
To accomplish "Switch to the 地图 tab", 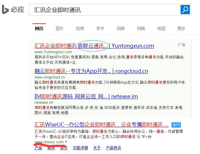I will tap(161, 28).
